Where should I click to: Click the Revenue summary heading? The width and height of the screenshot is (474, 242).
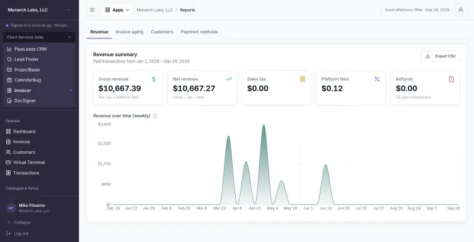pos(115,54)
